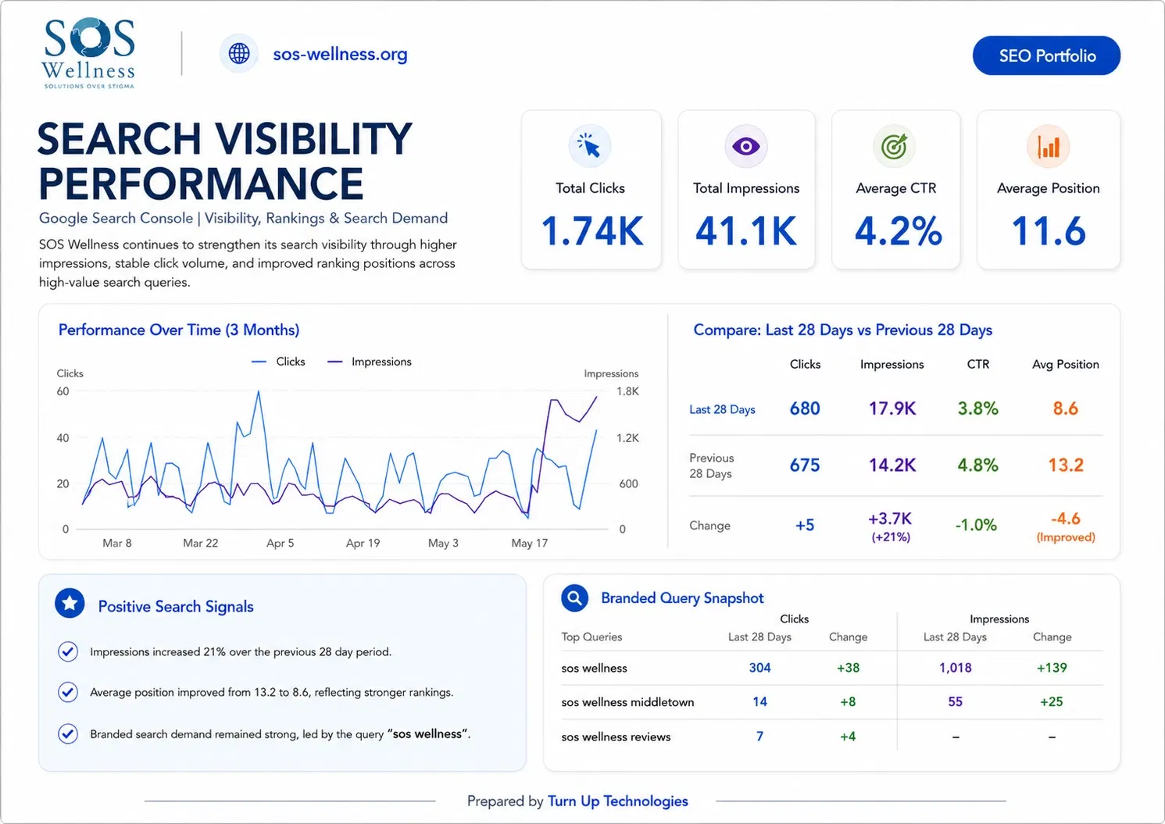Click the +3.7K (+21%) impressions change
The height and width of the screenshot is (824, 1165).
891,526
